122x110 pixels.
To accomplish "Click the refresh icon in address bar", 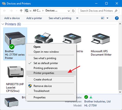I will coord(73,11).
